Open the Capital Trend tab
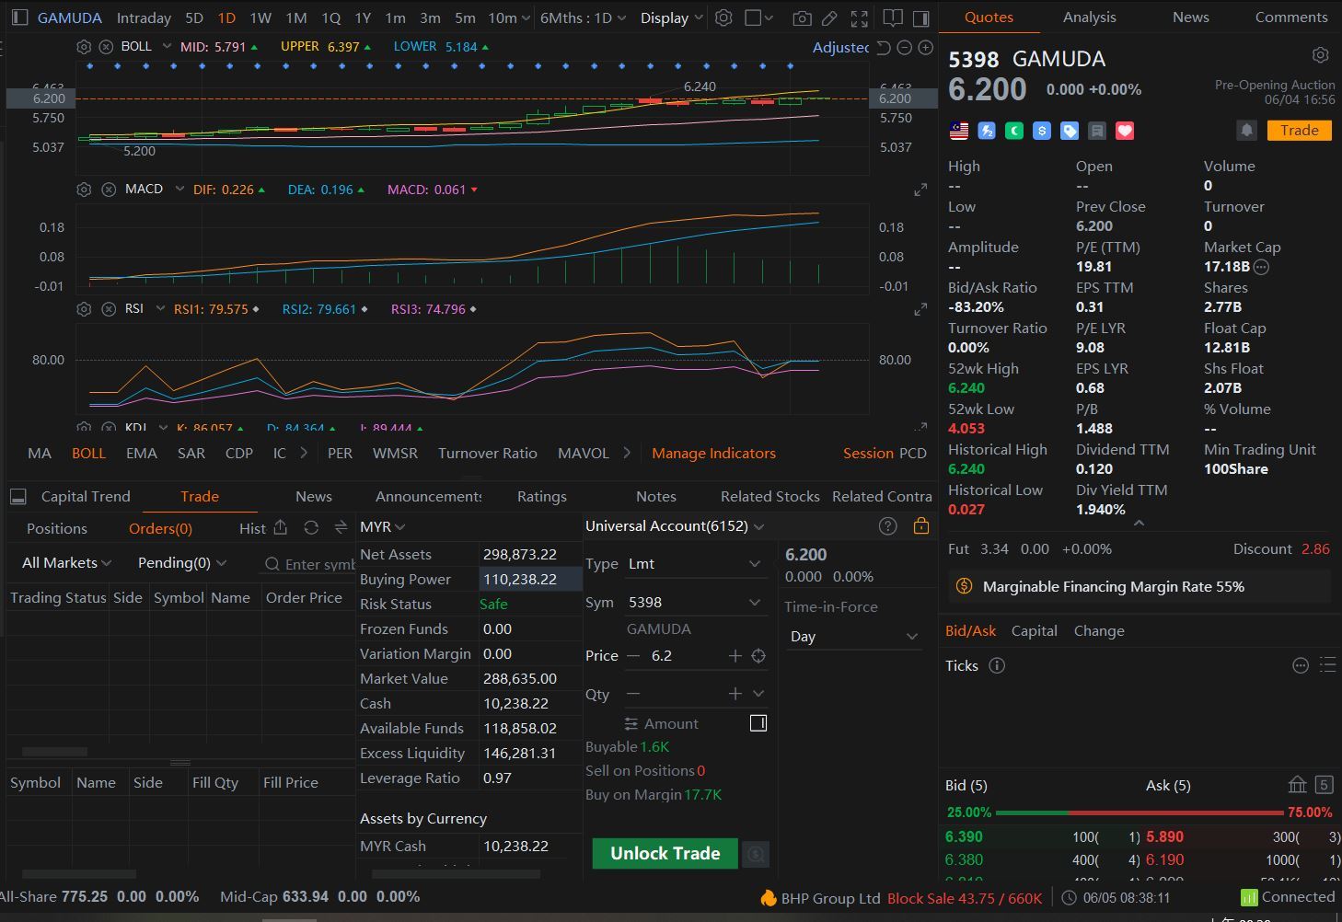Viewport: 1342px width, 922px height. 86,496
